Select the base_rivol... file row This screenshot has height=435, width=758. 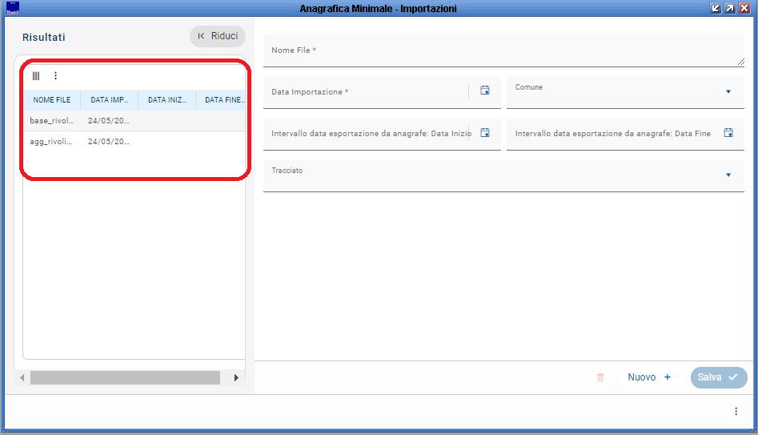134,120
